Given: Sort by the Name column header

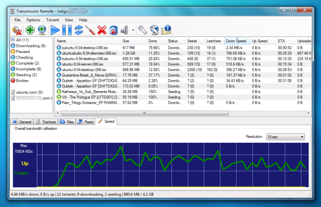Looking at the screenshot, I should pyautogui.click(x=88, y=41).
